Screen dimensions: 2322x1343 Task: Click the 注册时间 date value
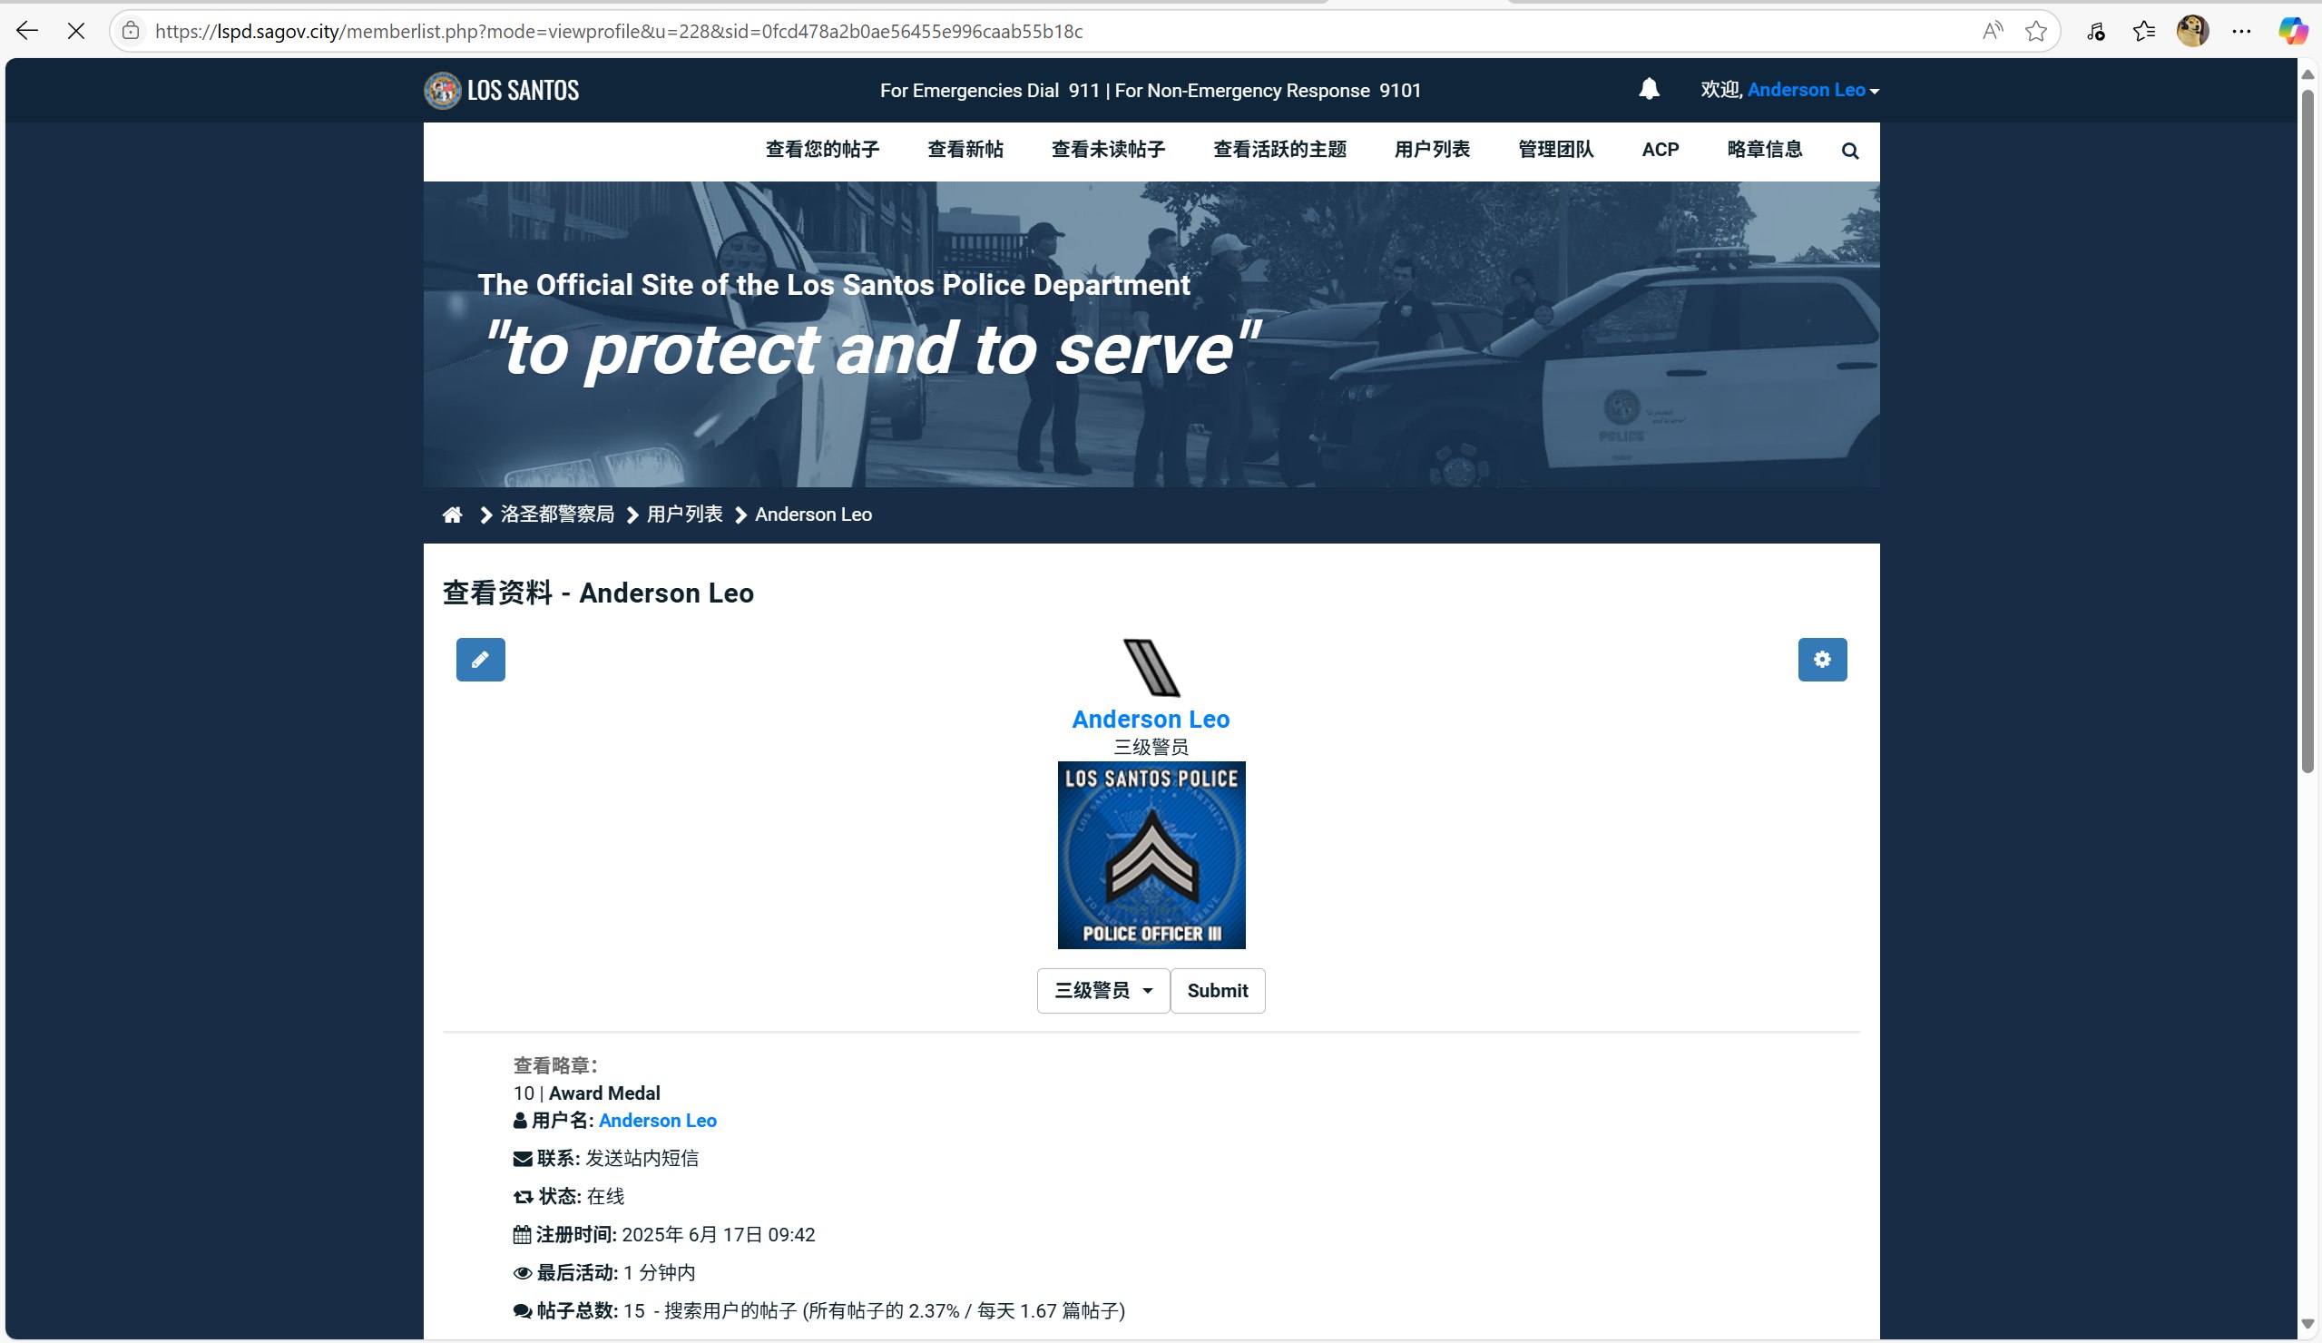717,1234
